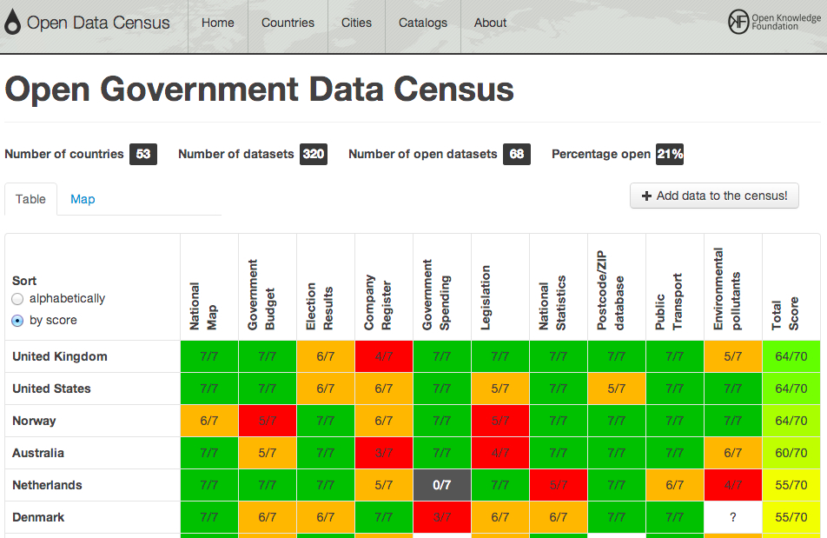The width and height of the screenshot is (827, 538).
Task: Open the Countries menu item
Action: 288,23
